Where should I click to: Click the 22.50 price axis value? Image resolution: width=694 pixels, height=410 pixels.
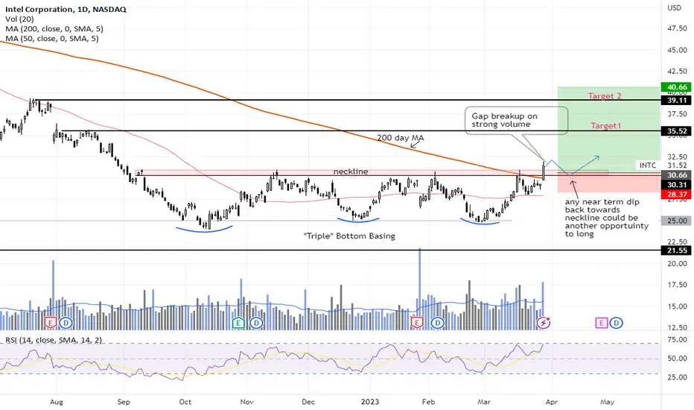[677, 242]
